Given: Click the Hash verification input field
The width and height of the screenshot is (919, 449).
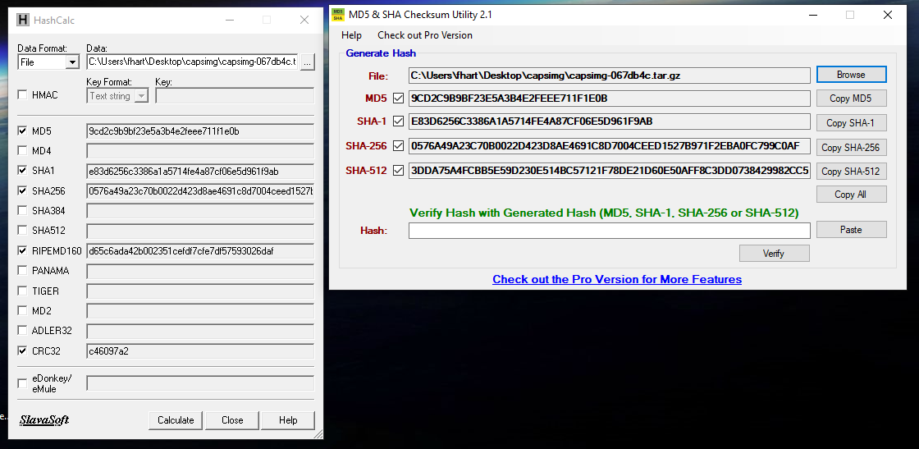Looking at the screenshot, I should 609,231.
